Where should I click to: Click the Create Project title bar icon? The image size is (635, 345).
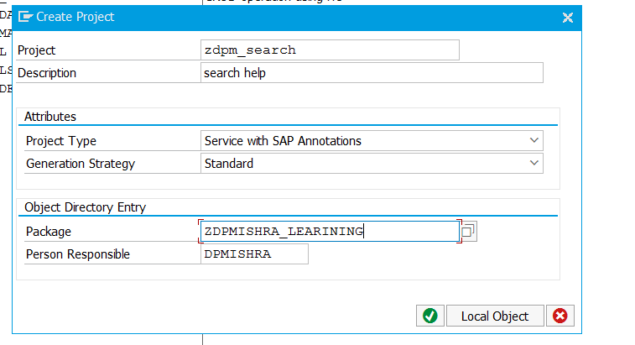(25, 17)
